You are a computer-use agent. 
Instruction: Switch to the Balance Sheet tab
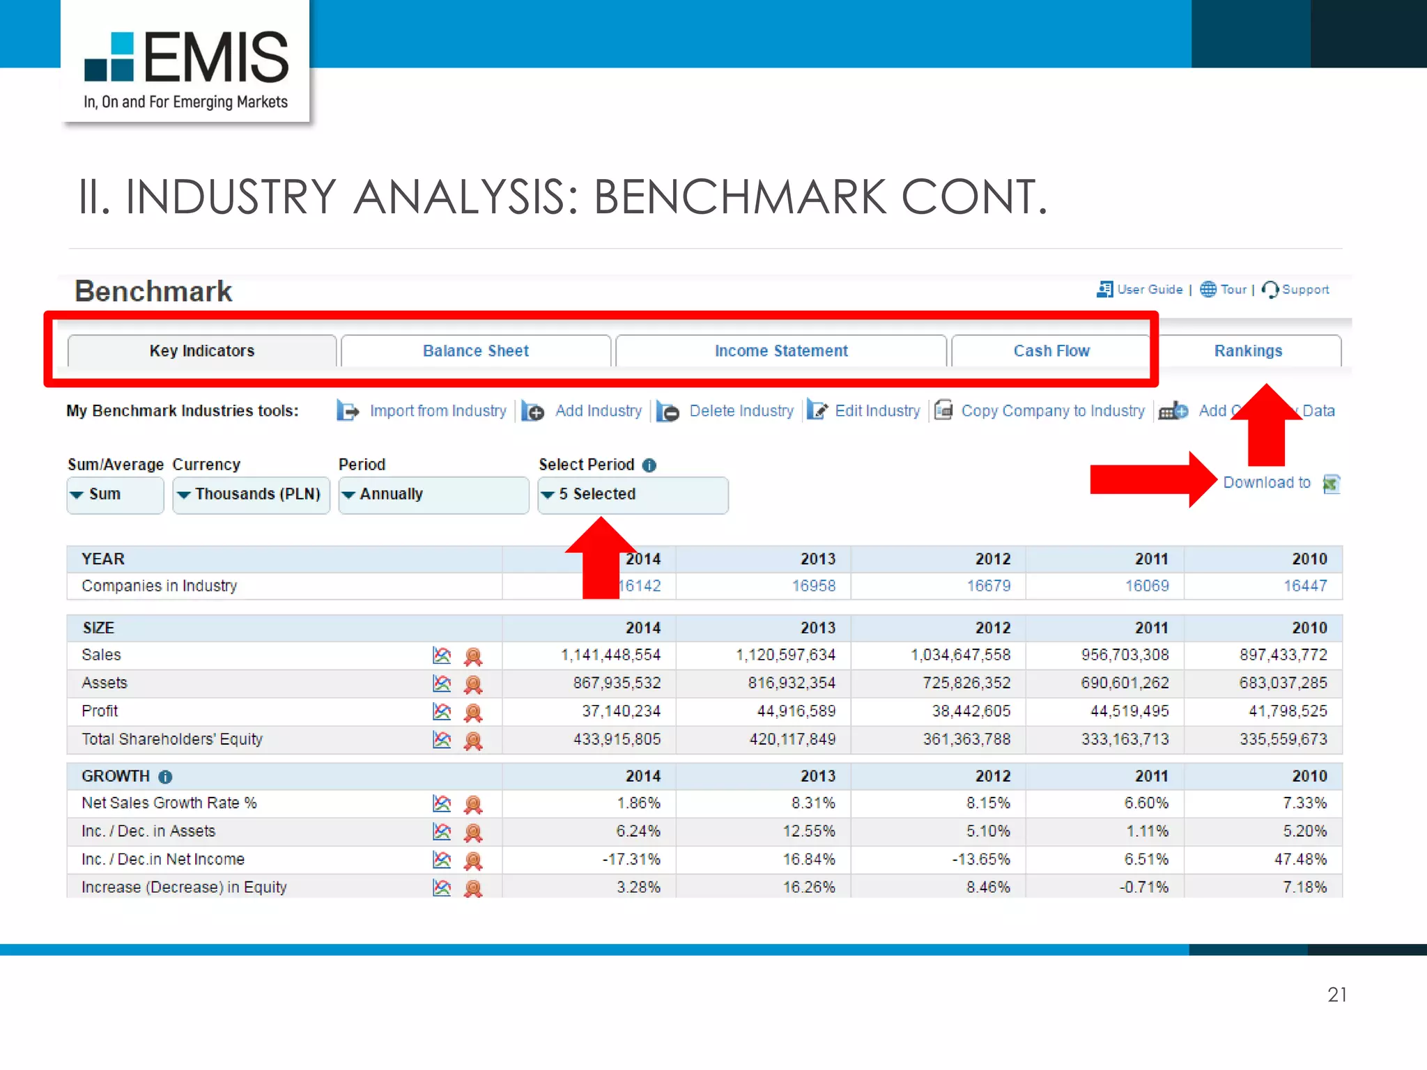[x=476, y=350]
